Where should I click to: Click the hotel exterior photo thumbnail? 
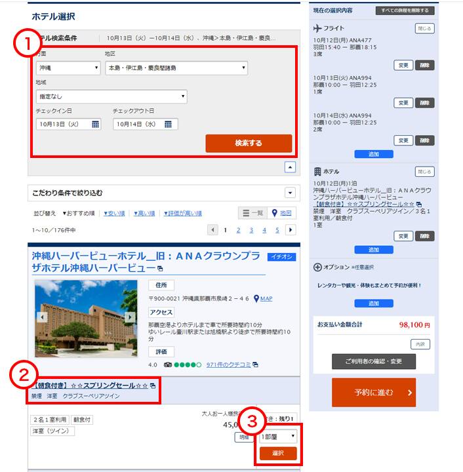pyautogui.click(x=86, y=319)
